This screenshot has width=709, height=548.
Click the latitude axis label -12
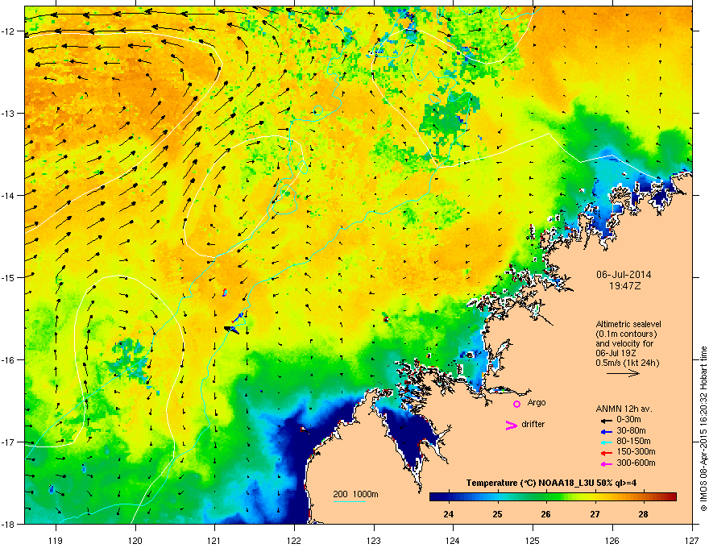tap(9, 31)
